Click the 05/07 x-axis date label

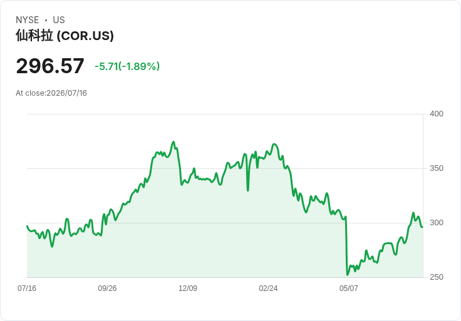pos(349,288)
